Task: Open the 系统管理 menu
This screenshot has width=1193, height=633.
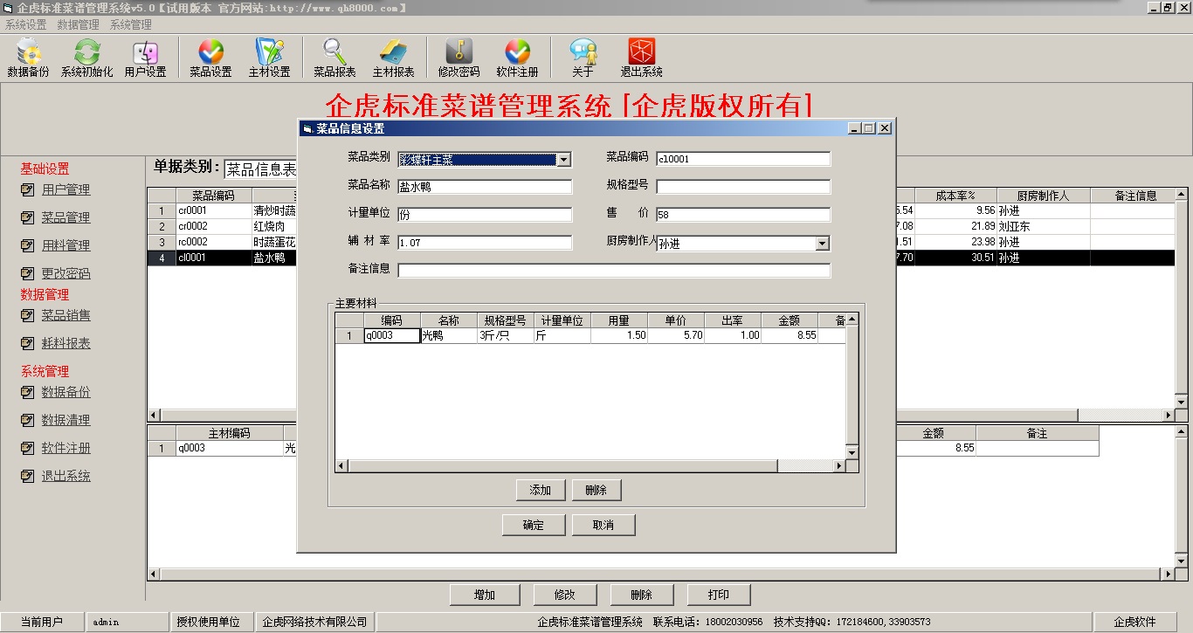Action: click(131, 24)
